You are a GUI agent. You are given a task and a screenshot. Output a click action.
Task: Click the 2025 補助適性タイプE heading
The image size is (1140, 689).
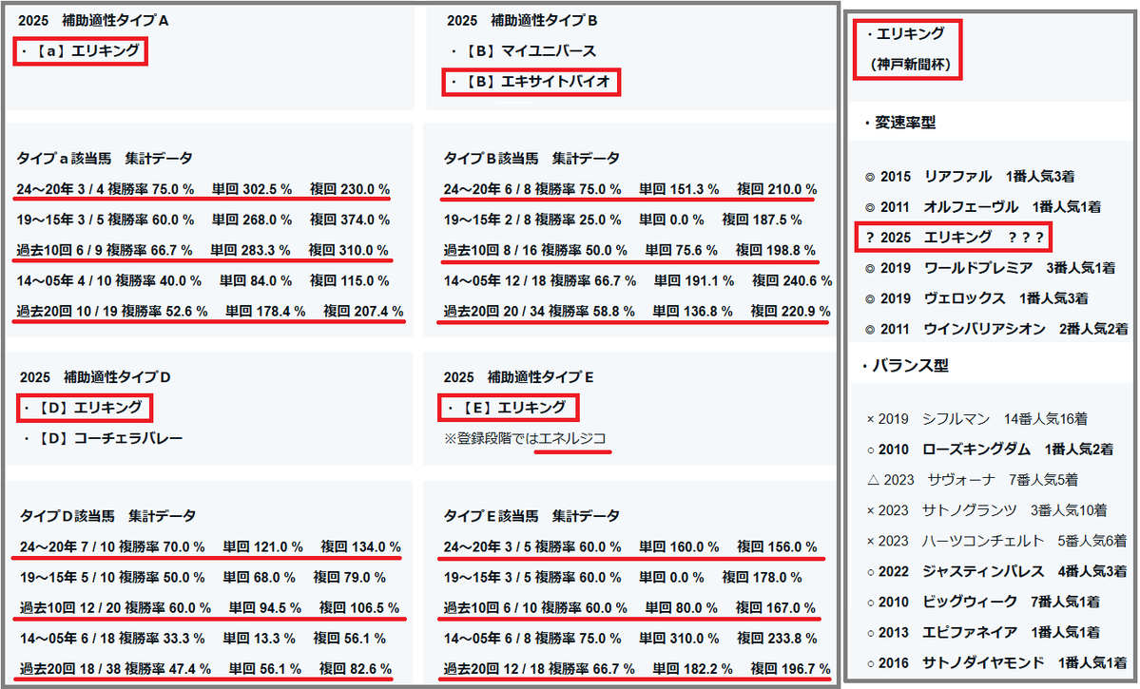[x=518, y=377]
